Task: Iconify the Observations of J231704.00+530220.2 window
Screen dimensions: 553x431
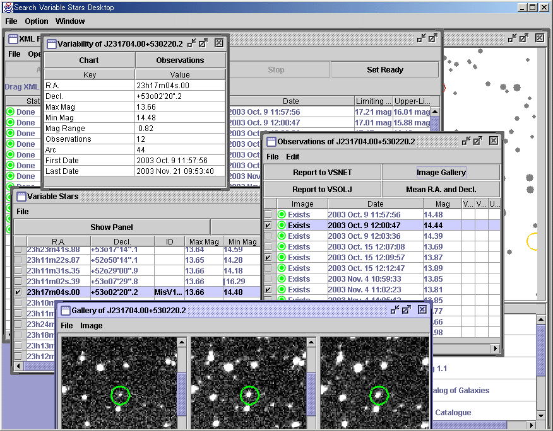Action: [x=467, y=141]
